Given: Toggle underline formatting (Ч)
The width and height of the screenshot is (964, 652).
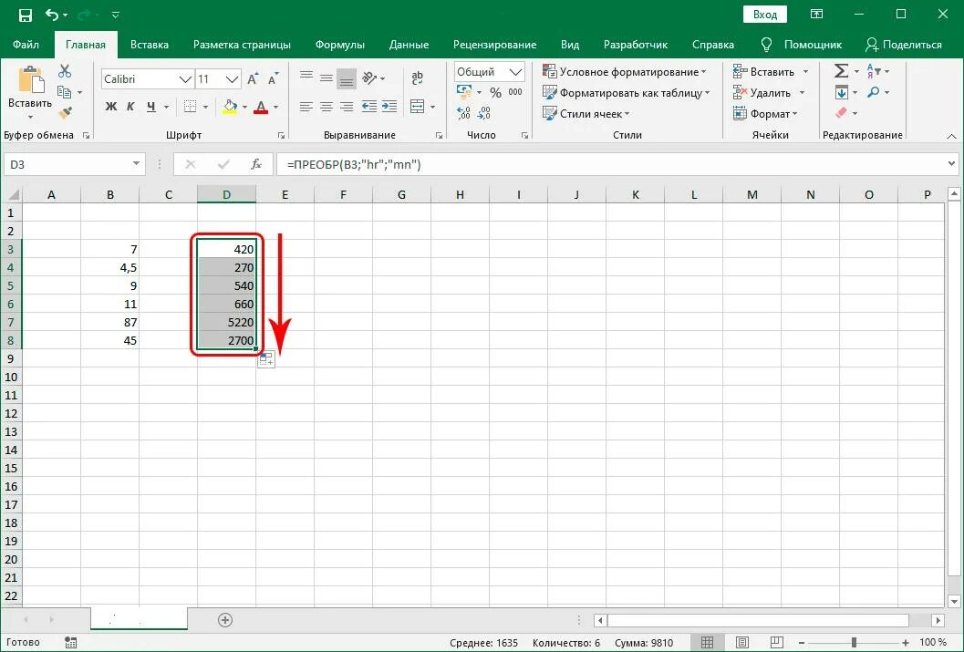Looking at the screenshot, I should click(151, 107).
